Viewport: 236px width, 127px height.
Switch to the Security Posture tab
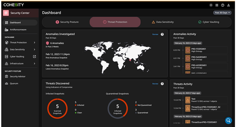click(67, 22)
